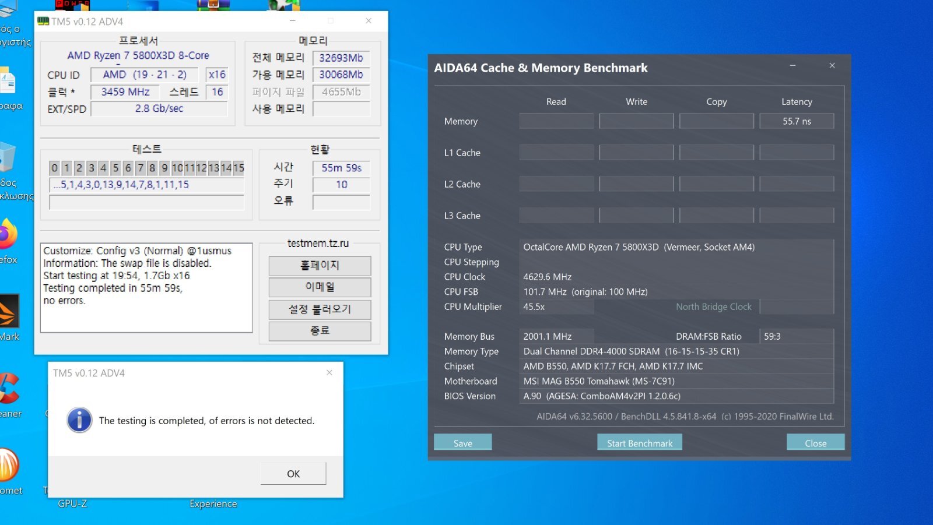Close the TM5 main window
933x525 pixels.
[369, 21]
